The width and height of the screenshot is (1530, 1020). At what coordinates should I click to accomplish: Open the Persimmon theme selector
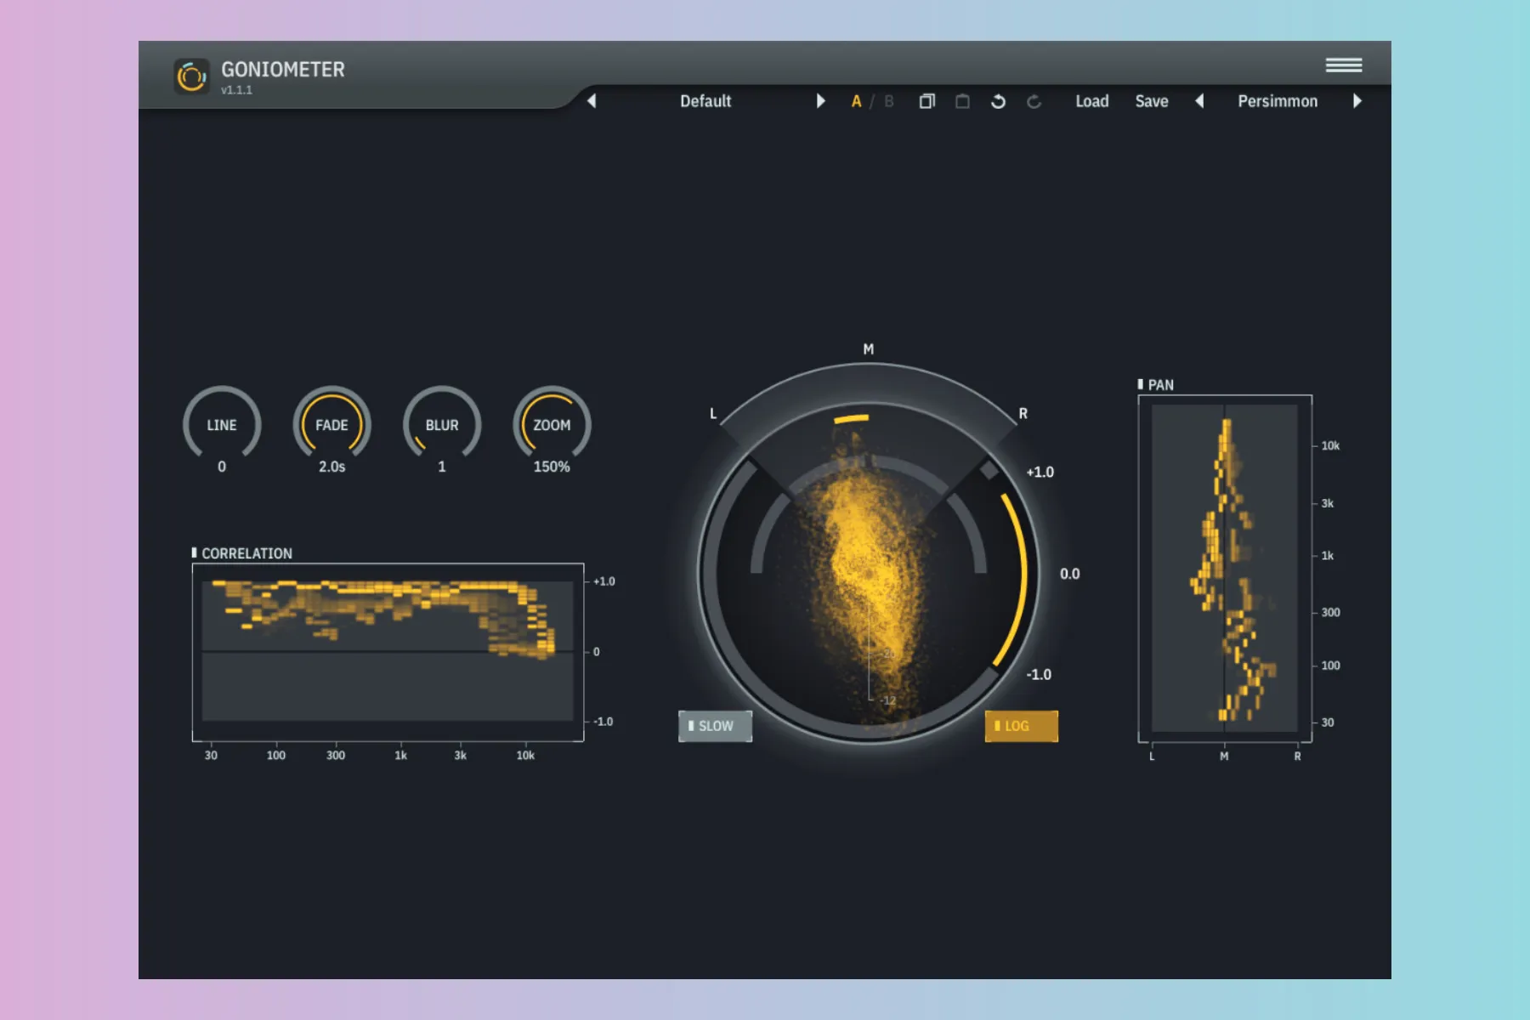click(x=1277, y=101)
